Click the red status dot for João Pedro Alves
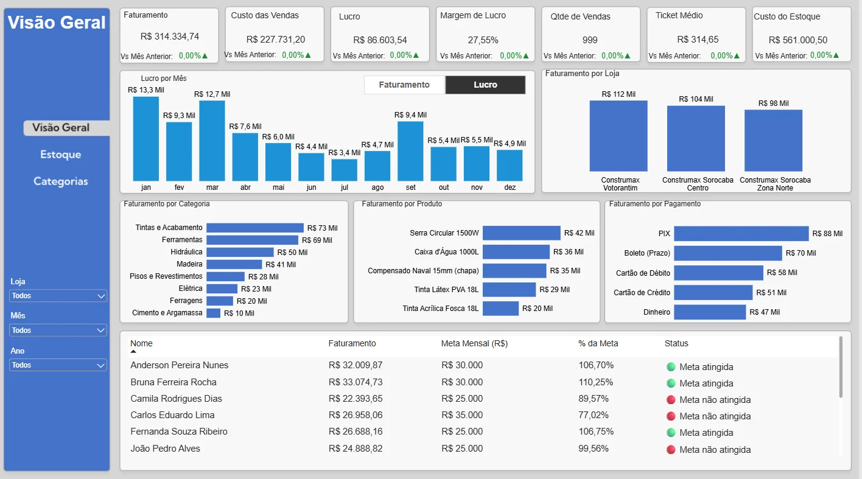 point(671,450)
